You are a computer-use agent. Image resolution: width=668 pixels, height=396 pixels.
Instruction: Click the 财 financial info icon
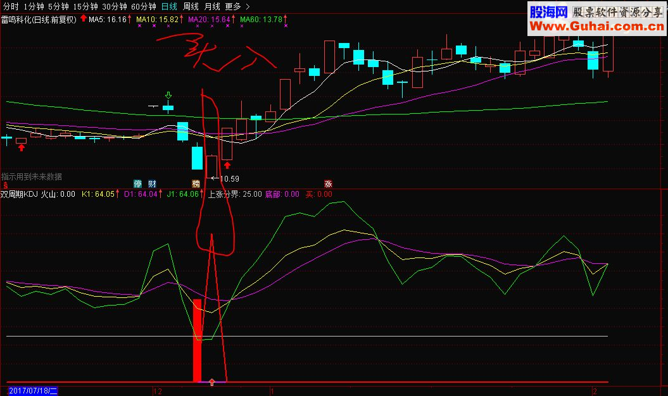pyautogui.click(x=152, y=183)
